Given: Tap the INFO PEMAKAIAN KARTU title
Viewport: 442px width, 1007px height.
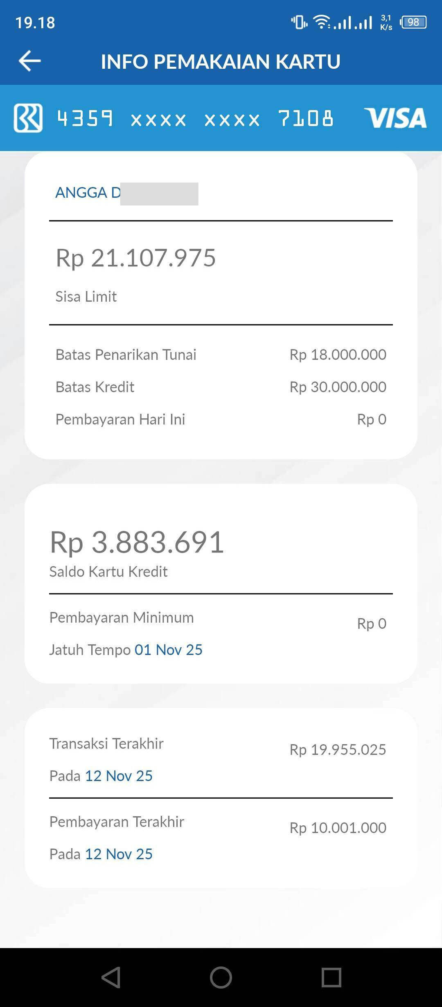Looking at the screenshot, I should 221,61.
